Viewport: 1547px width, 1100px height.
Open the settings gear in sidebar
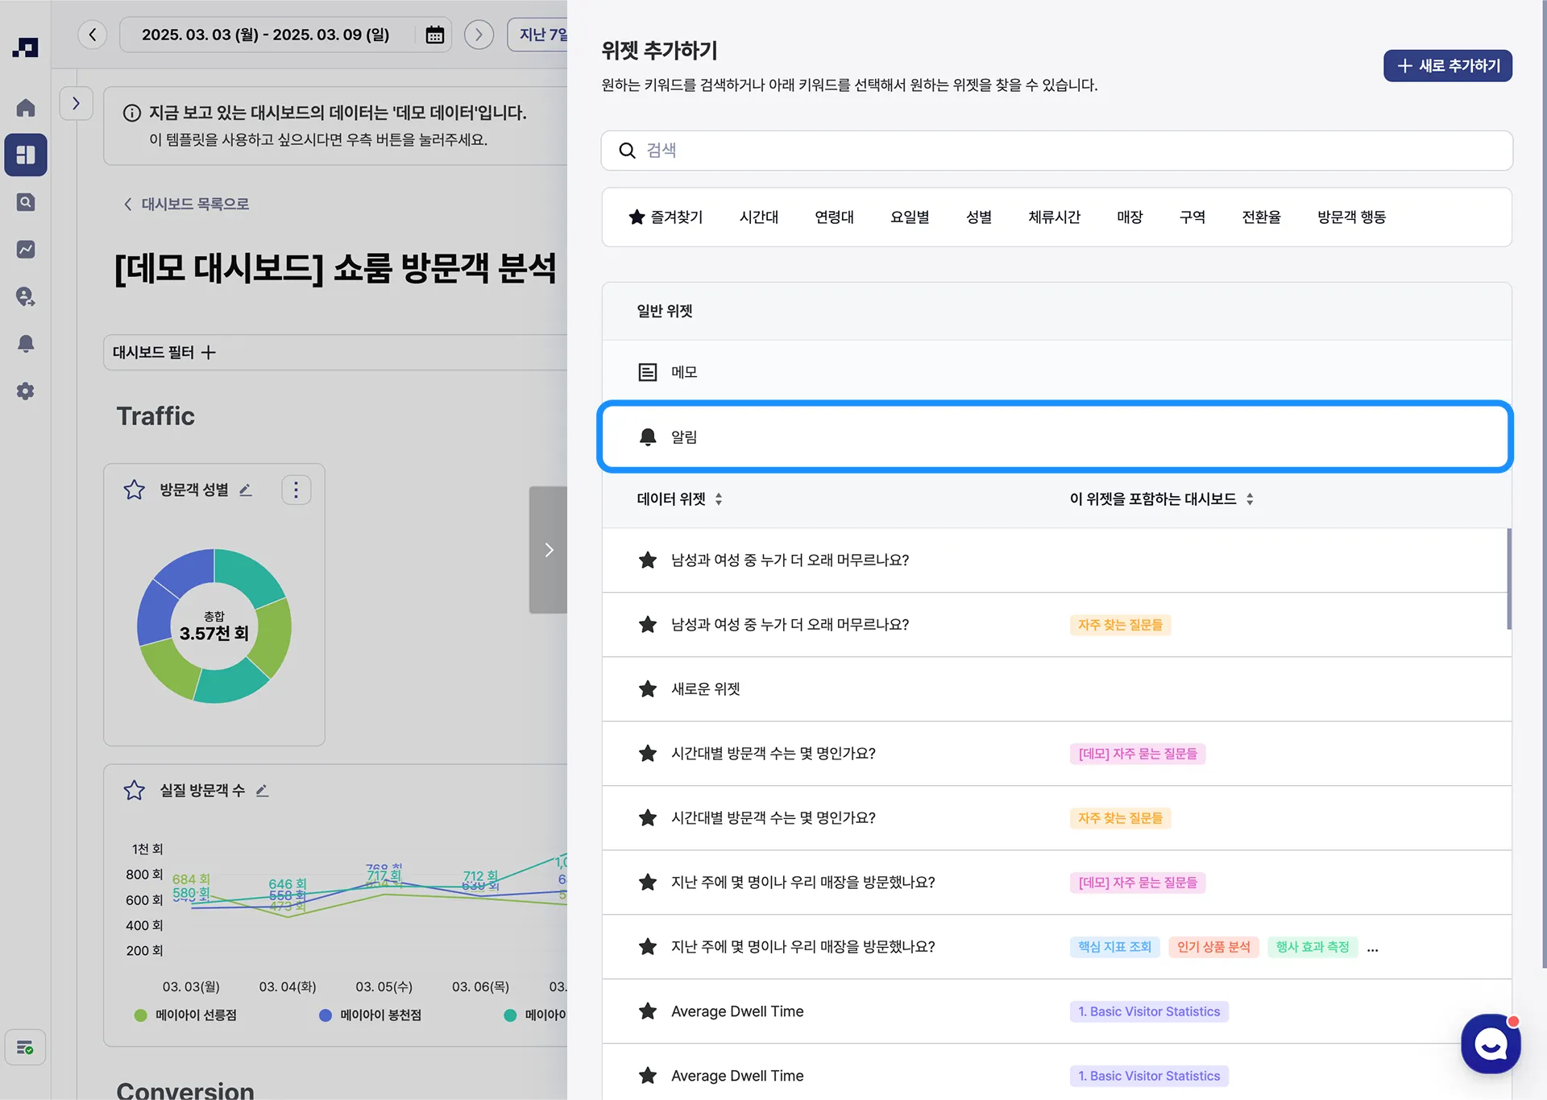pos(26,391)
